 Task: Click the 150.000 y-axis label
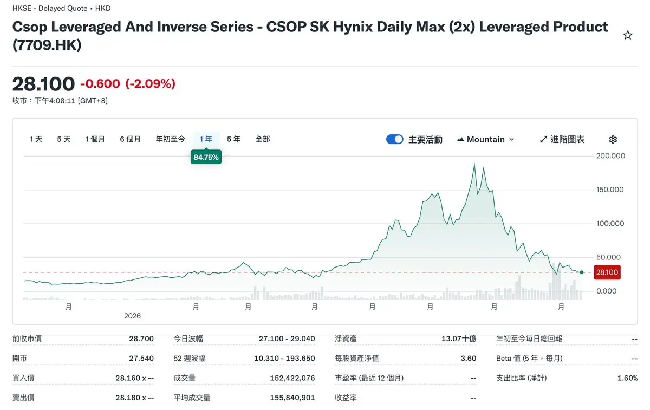[x=610, y=190]
